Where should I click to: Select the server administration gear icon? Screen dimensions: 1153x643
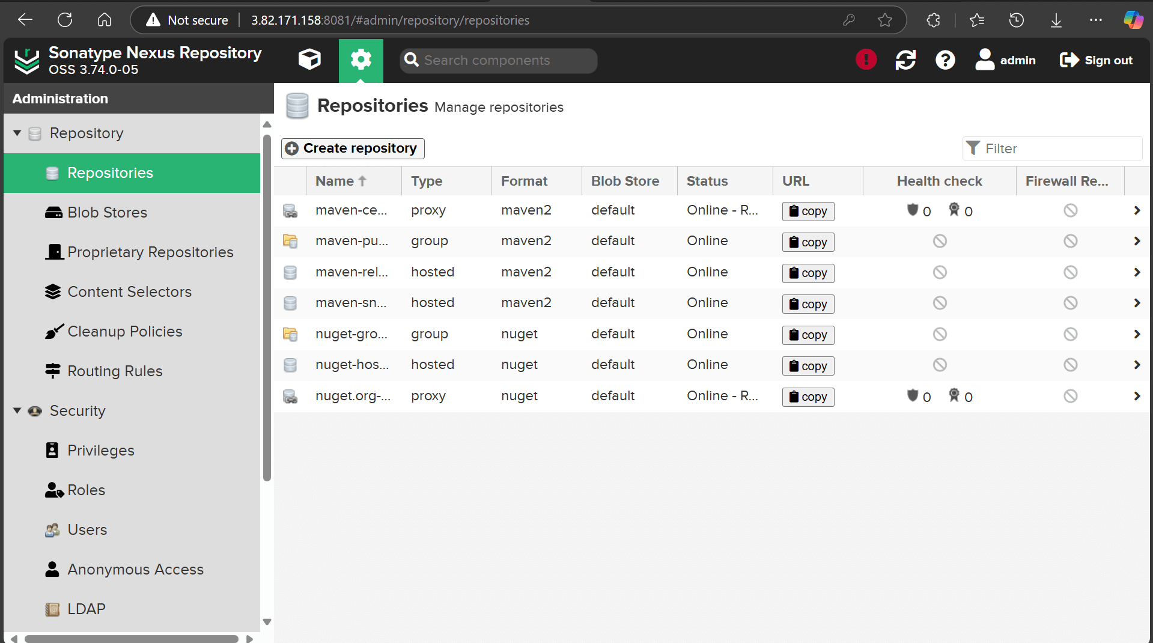361,59
